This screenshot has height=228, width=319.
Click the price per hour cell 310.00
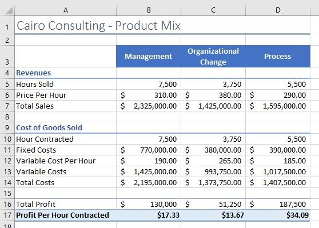(x=149, y=95)
